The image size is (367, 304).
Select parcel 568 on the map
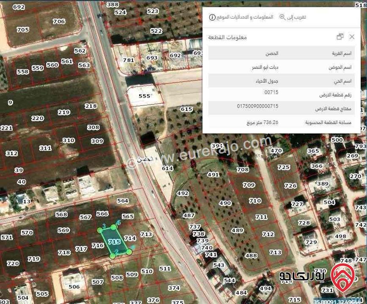[x=61, y=214]
